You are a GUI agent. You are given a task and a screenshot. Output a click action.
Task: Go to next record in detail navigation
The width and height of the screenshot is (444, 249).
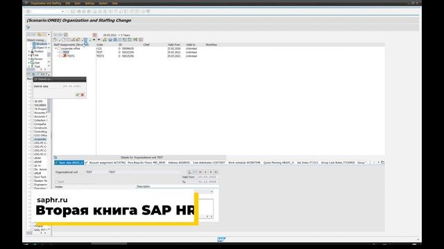click(x=211, y=172)
